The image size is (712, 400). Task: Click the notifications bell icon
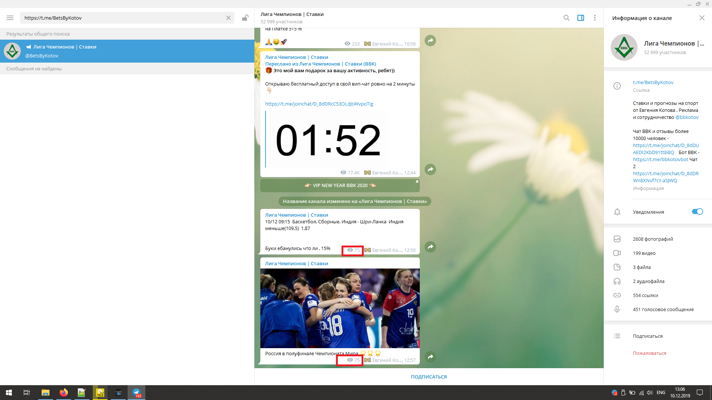[x=617, y=212]
